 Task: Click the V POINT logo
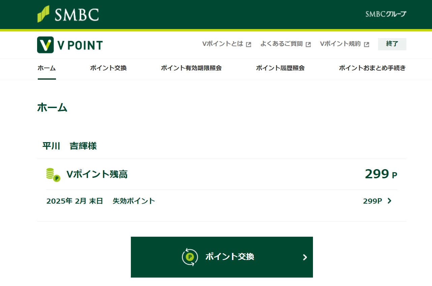pos(70,45)
